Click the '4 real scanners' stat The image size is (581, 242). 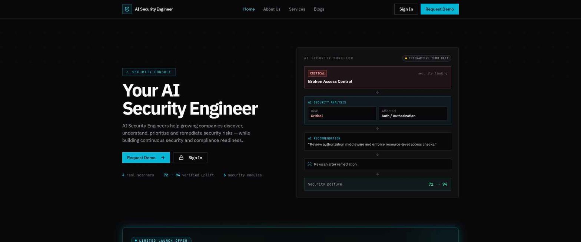click(138, 175)
